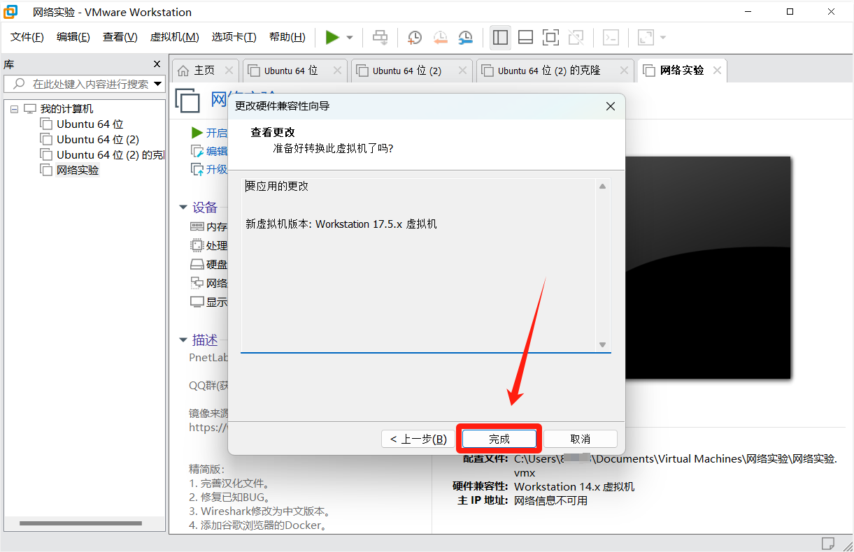Screen dimensions: 854x552
Task: Select Ubuntu 64 位 (2) in library tree
Action: 97,139
